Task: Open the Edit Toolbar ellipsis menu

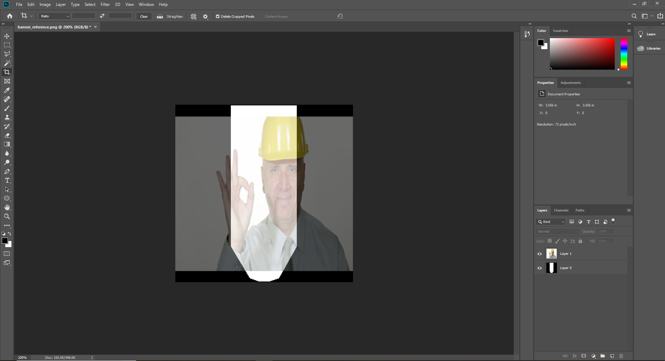Action: click(7, 225)
